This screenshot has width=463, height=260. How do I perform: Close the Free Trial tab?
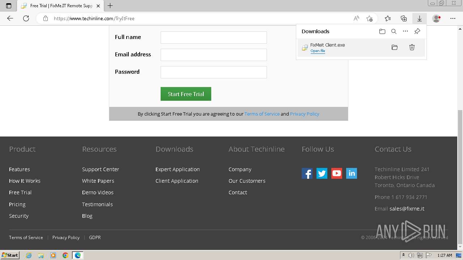pos(98,6)
